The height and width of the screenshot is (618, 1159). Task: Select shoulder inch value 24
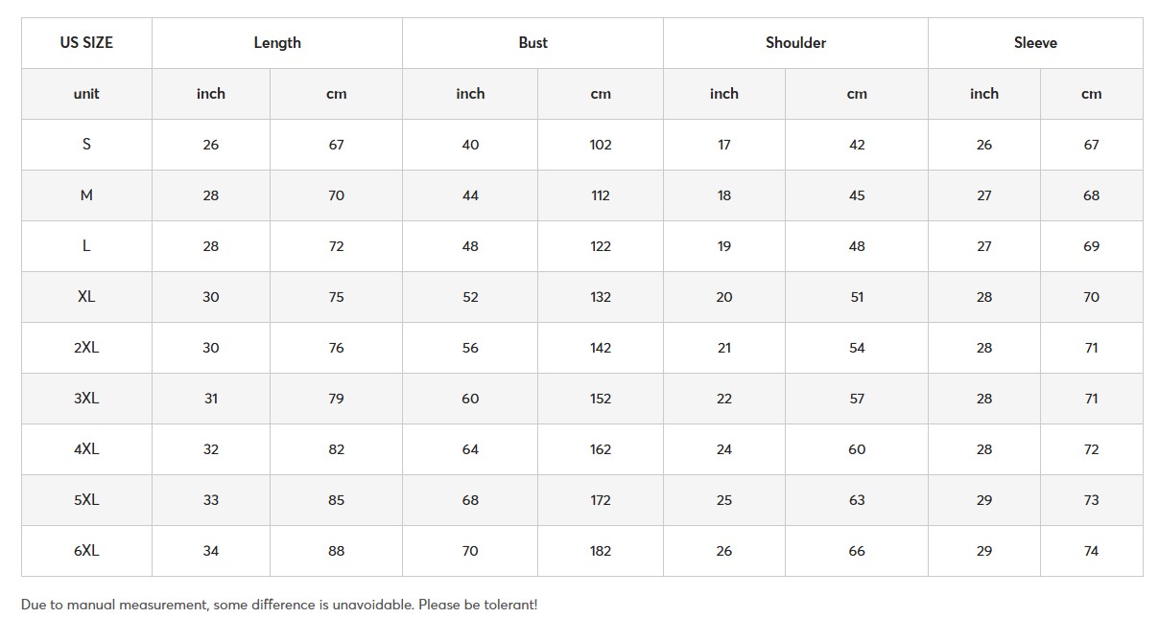click(724, 449)
